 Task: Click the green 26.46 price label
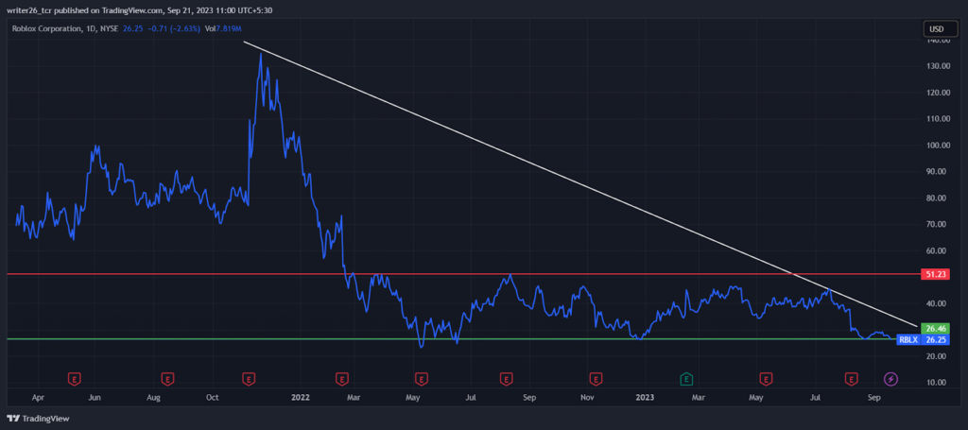pos(934,328)
